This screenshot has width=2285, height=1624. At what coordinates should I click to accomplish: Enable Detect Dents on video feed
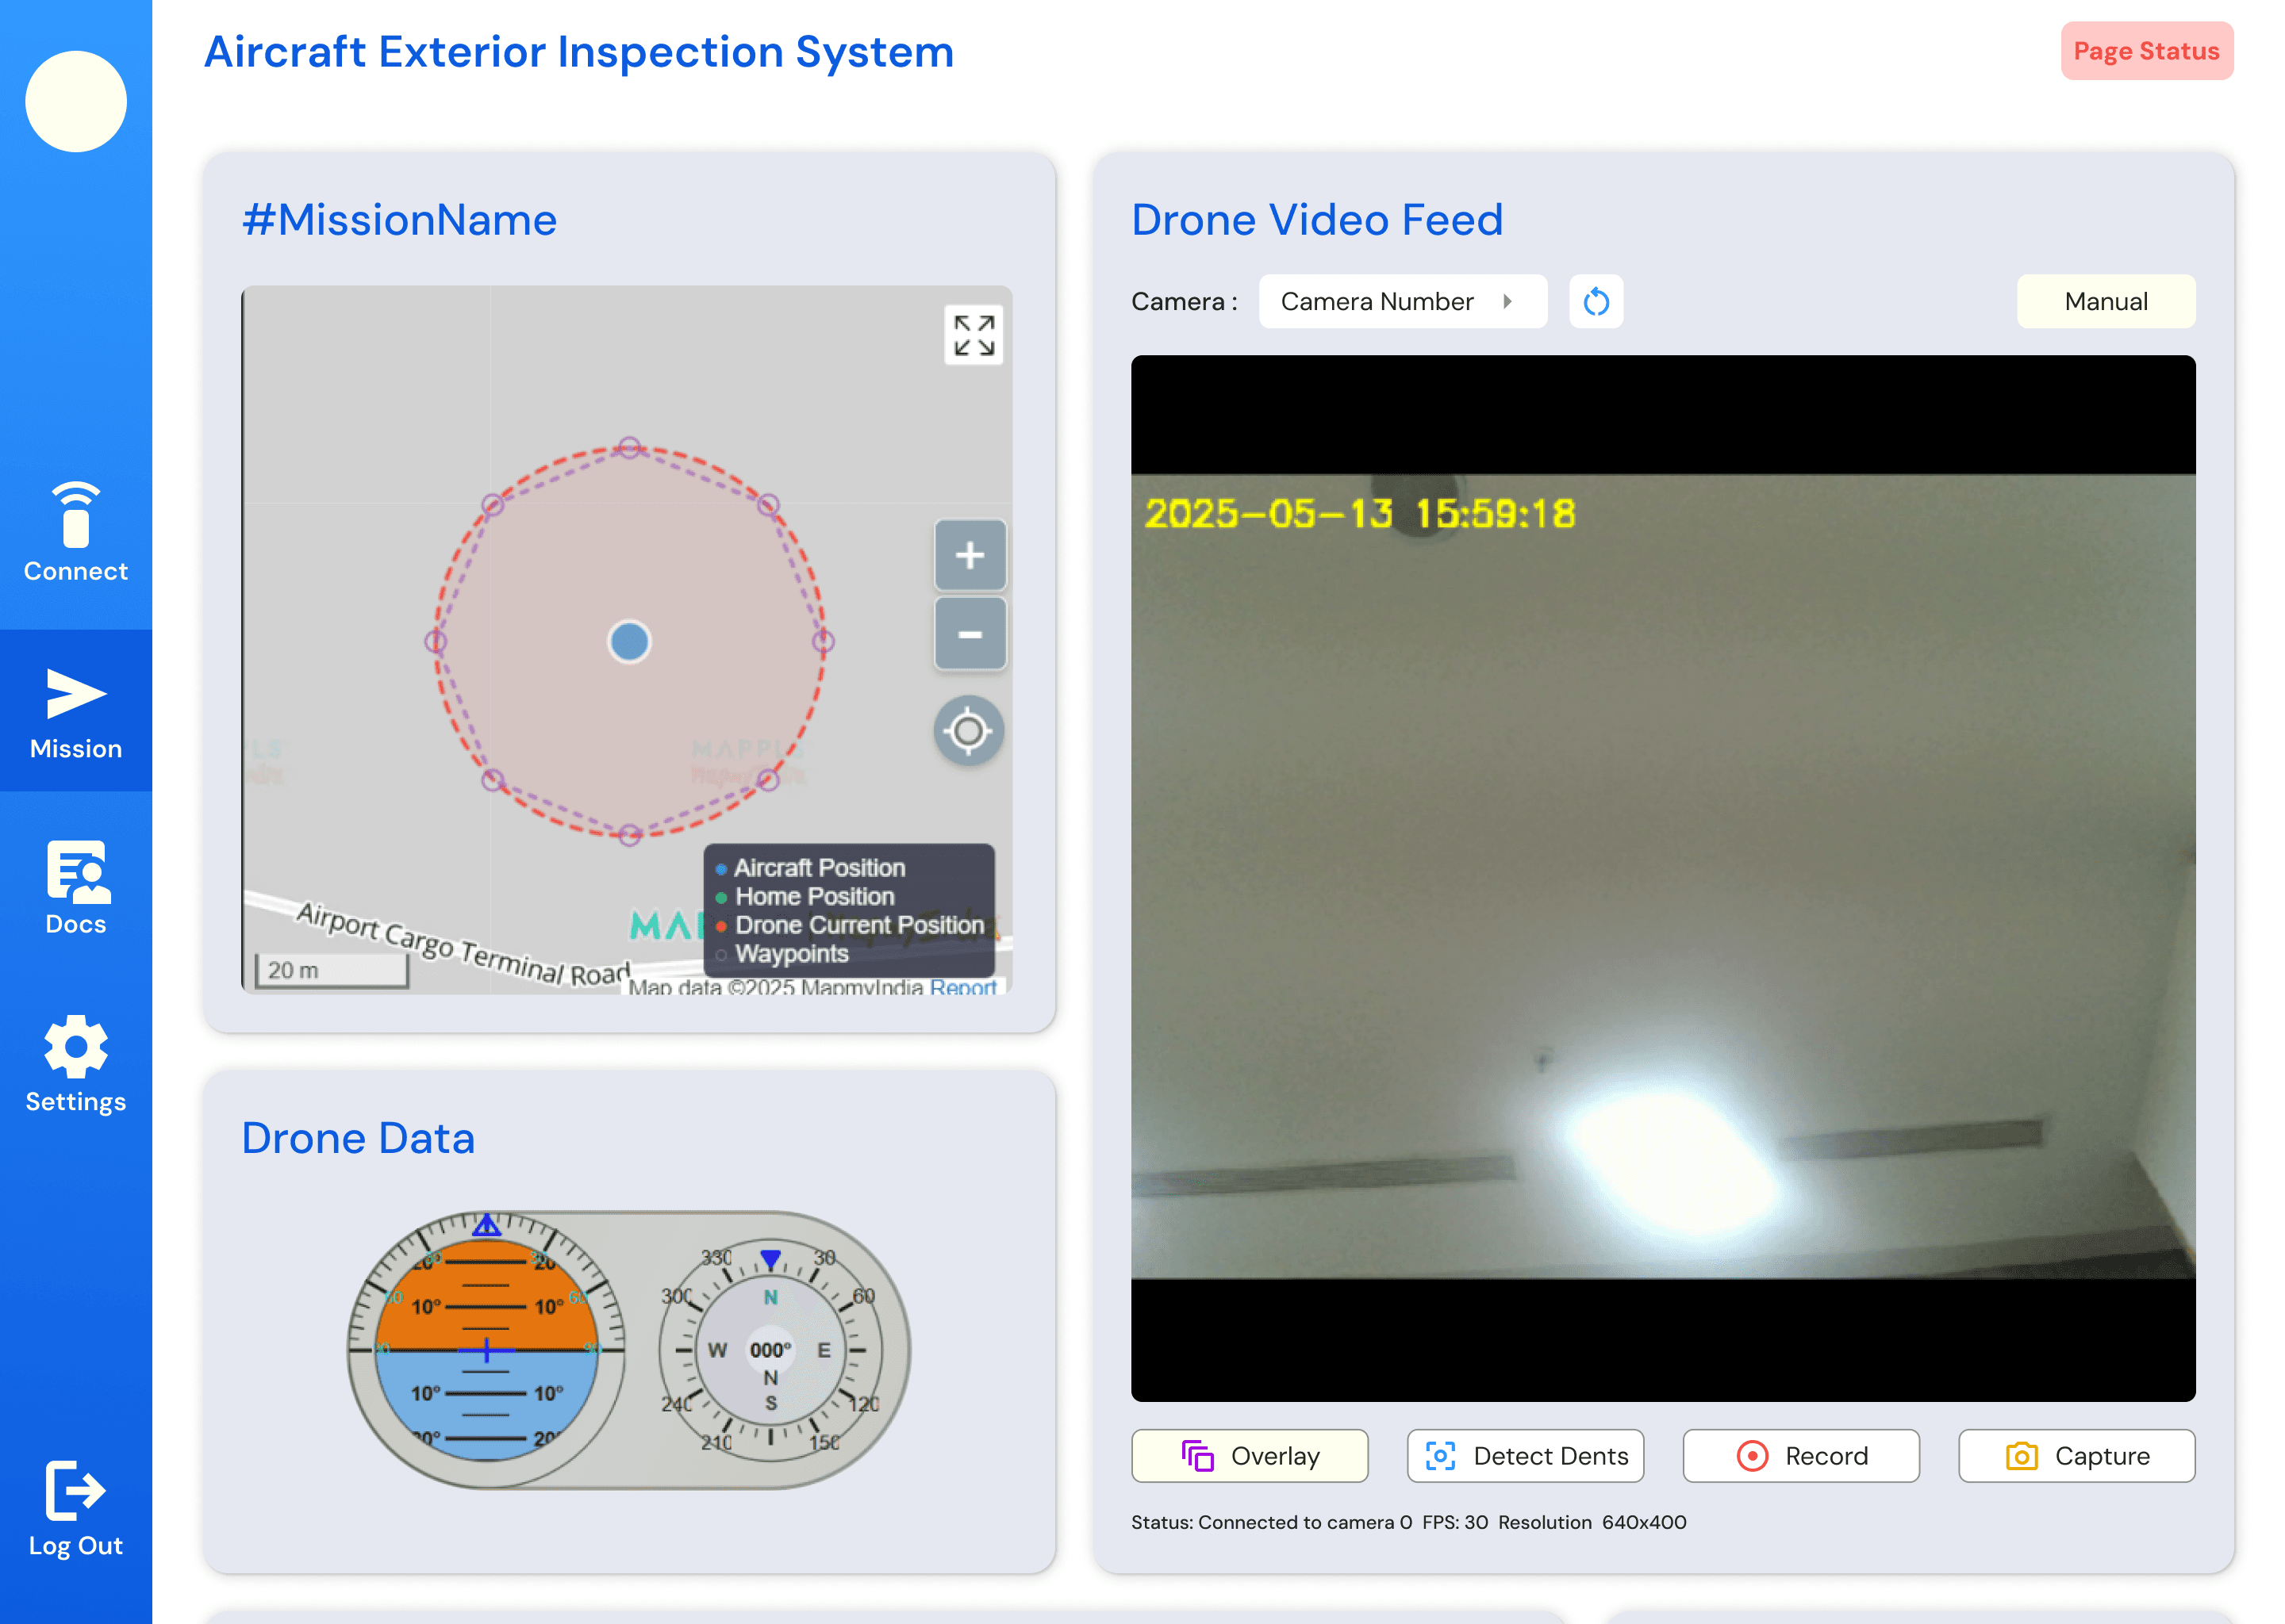pos(1525,1456)
